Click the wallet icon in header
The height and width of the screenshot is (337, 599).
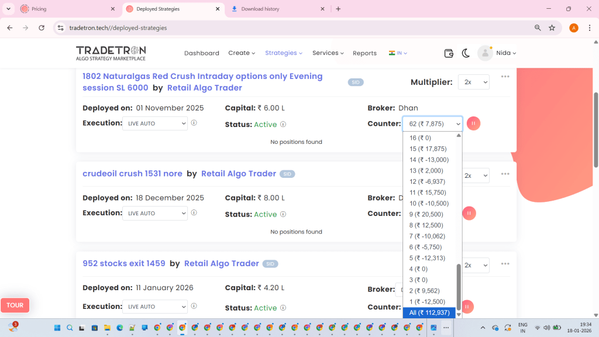tap(449, 53)
